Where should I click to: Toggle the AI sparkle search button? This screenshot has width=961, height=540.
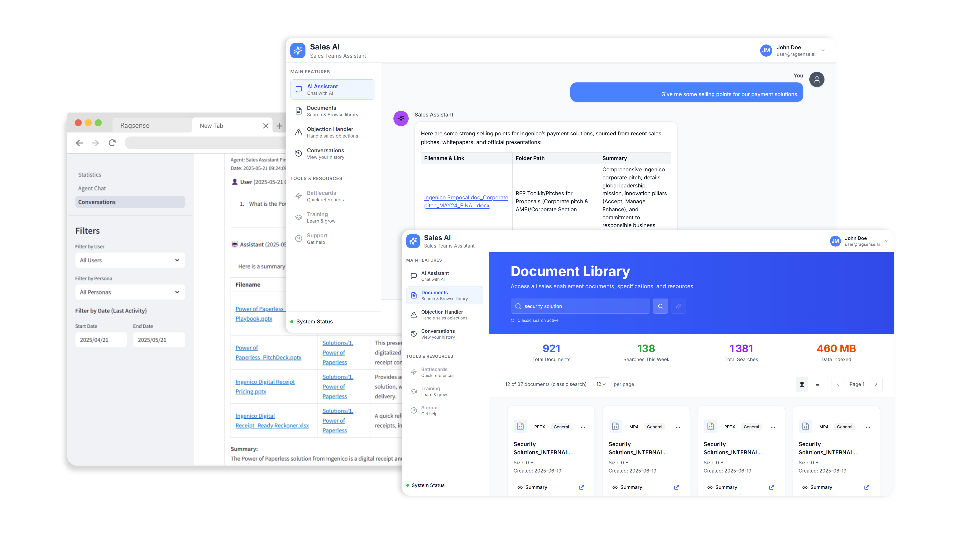[x=678, y=306]
